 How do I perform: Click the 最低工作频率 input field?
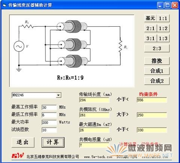point(49,115)
